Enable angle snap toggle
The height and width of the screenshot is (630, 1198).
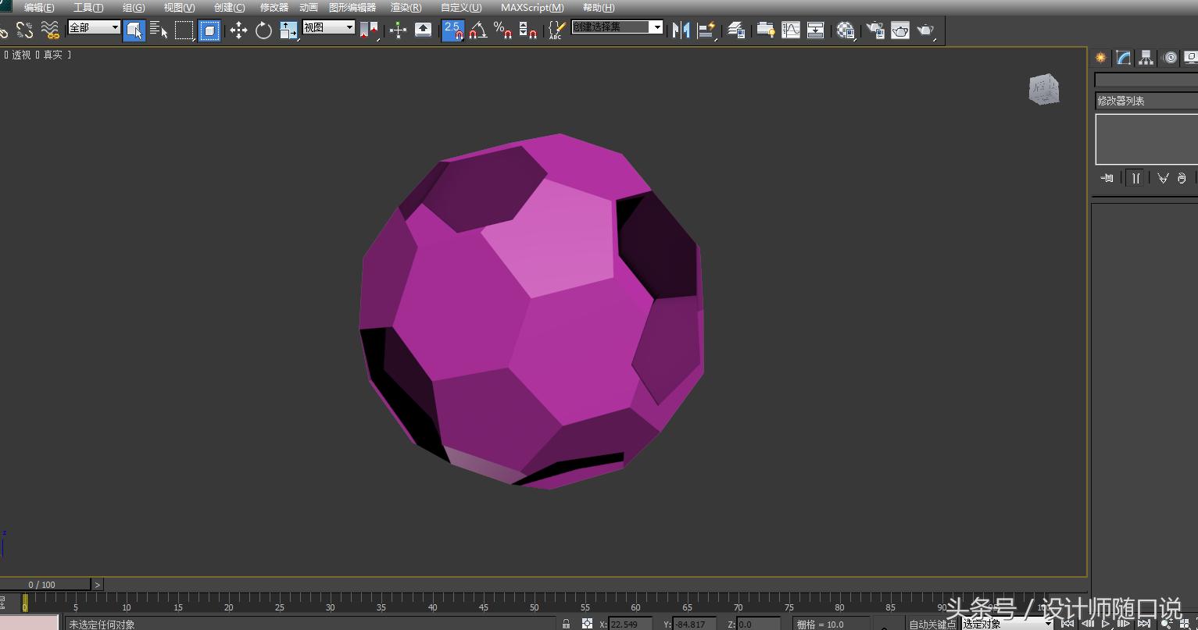[478, 30]
